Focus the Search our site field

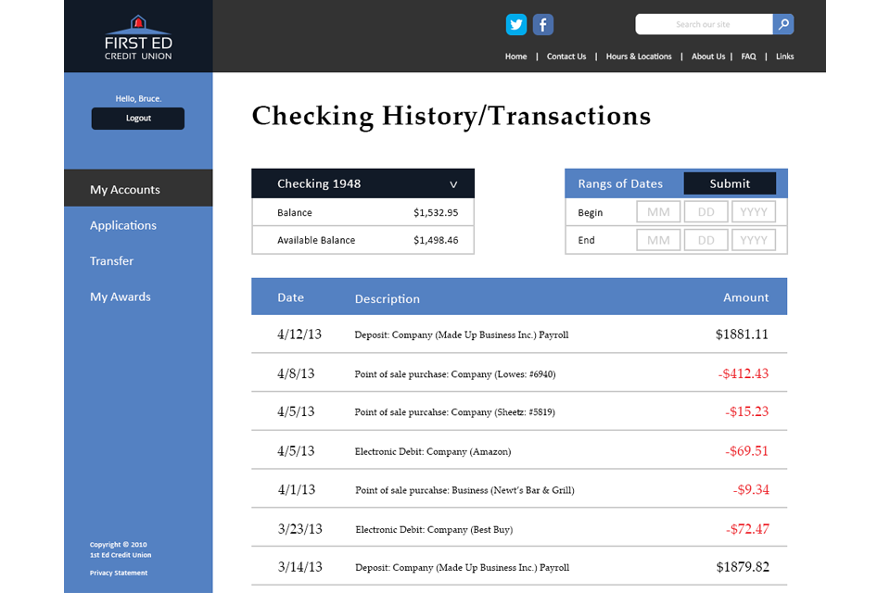pos(703,25)
